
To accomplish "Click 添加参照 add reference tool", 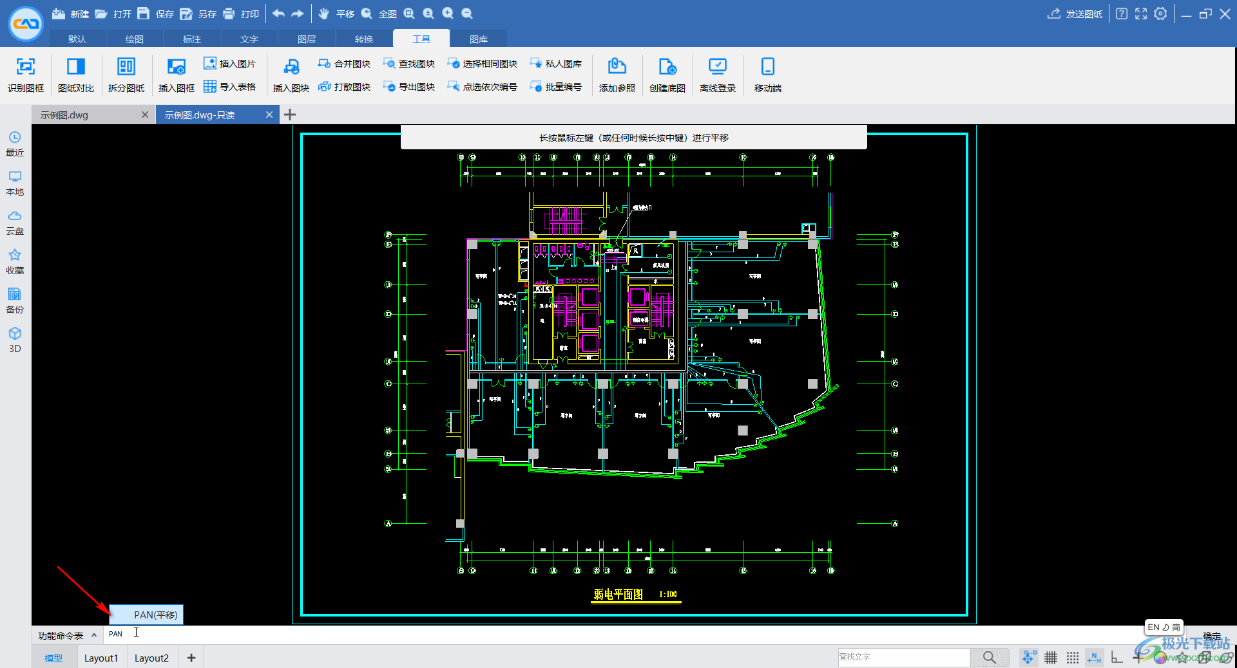I will coord(617,75).
